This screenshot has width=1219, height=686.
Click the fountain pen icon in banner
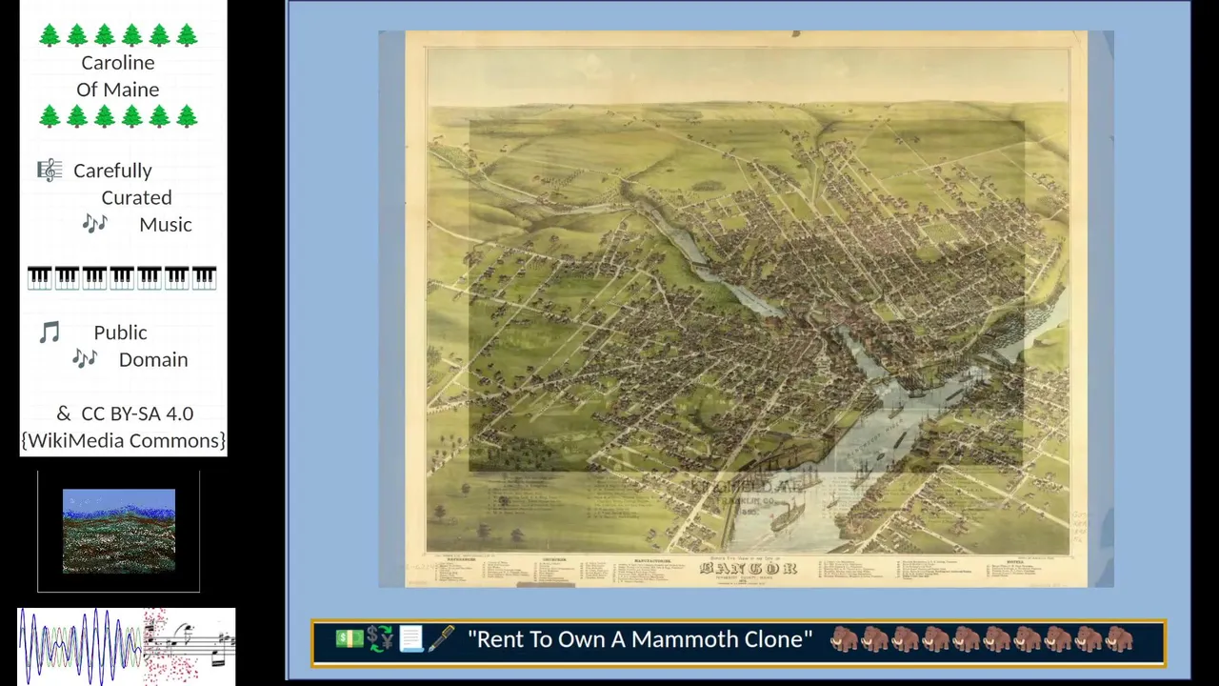[441, 639]
